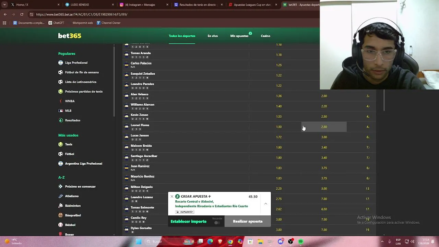The height and width of the screenshot is (247, 439).
Task: Open Google Chrome from the taskbar
Action: click(230, 242)
